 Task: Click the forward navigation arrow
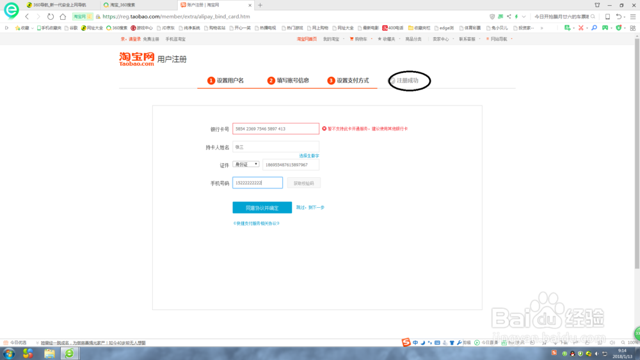point(38,17)
